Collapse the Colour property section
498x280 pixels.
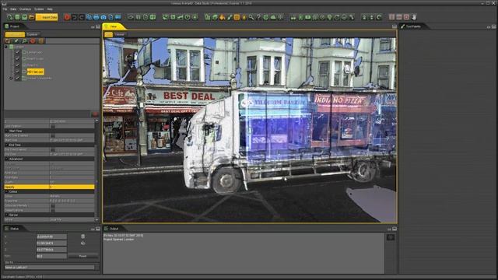click(7, 192)
